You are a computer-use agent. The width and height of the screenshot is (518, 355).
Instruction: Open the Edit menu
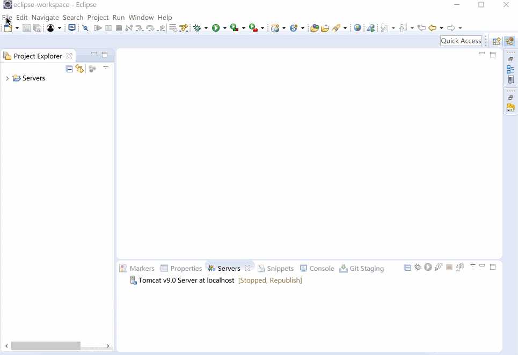[x=22, y=18]
